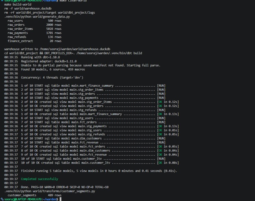The image size is (255, 201).
Task: Click the 'make build-world' line
Action: click(18, 5)
